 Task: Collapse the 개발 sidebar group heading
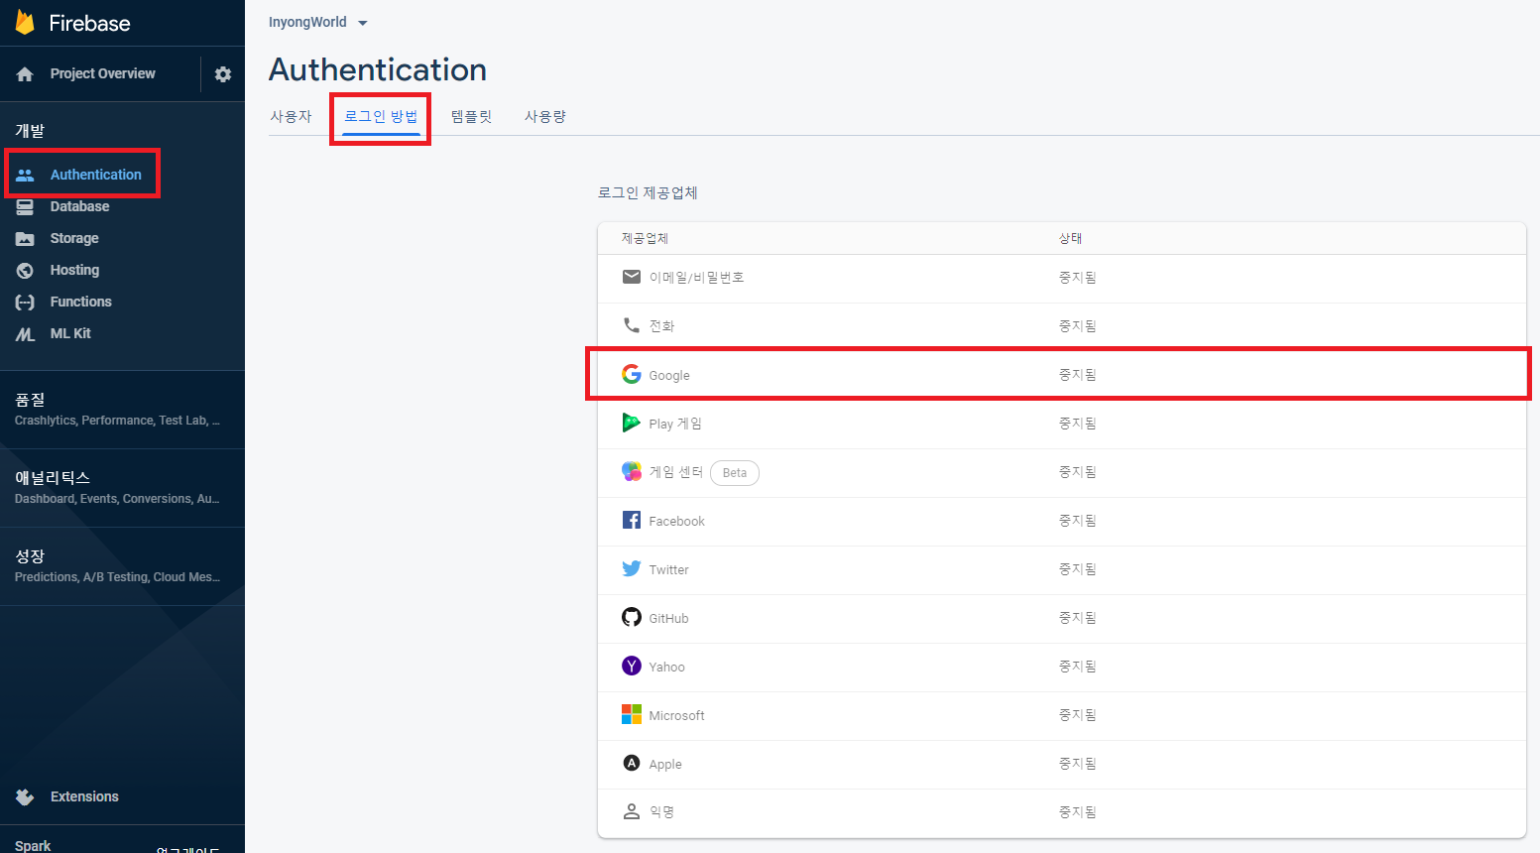(30, 130)
